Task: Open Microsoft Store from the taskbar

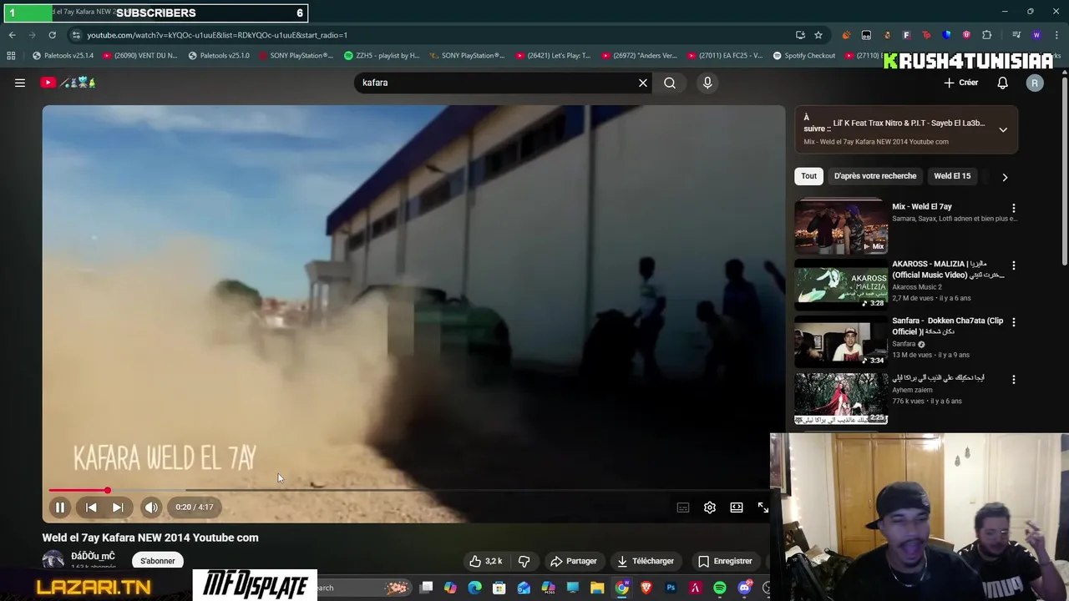Action: pos(499,588)
